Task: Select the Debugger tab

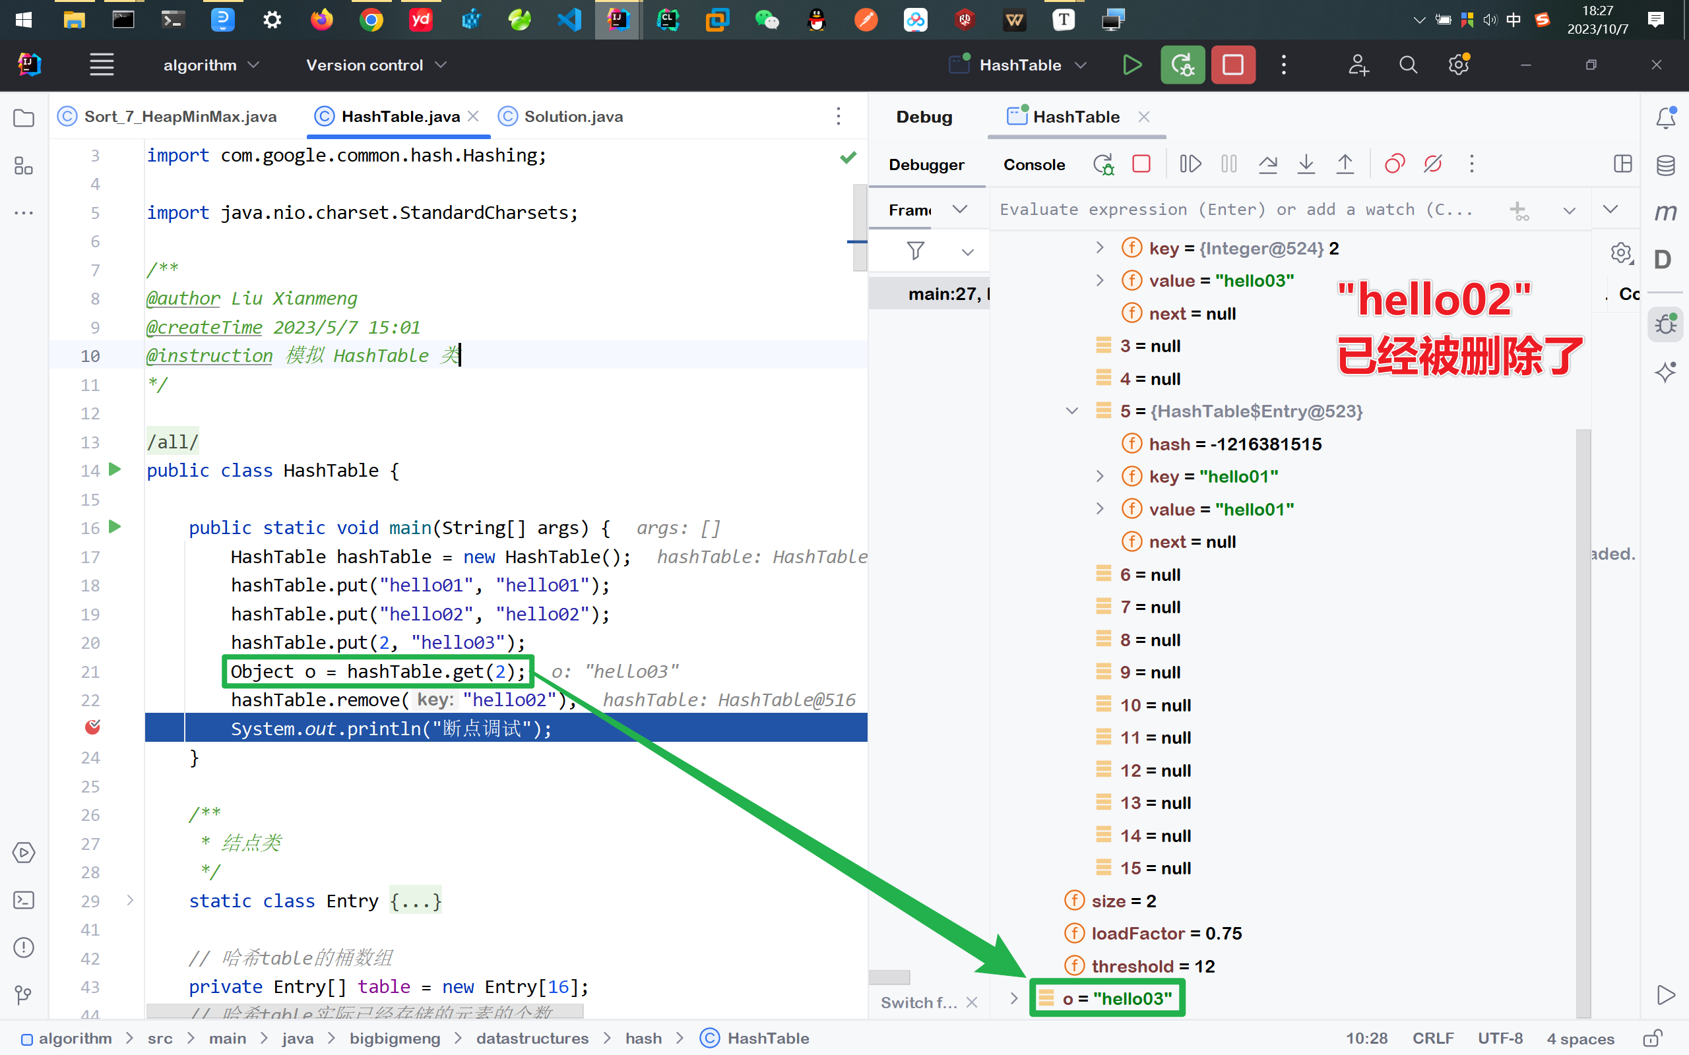Action: 926,165
